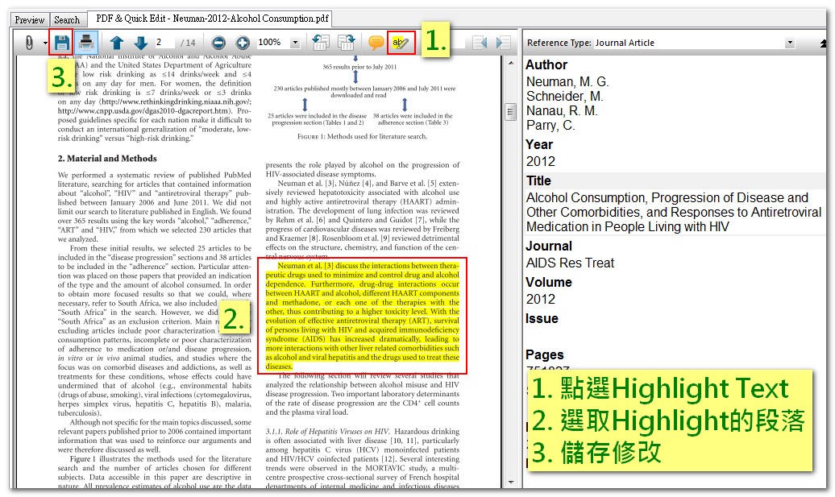Click the Volume field value 2012

pos(541,299)
